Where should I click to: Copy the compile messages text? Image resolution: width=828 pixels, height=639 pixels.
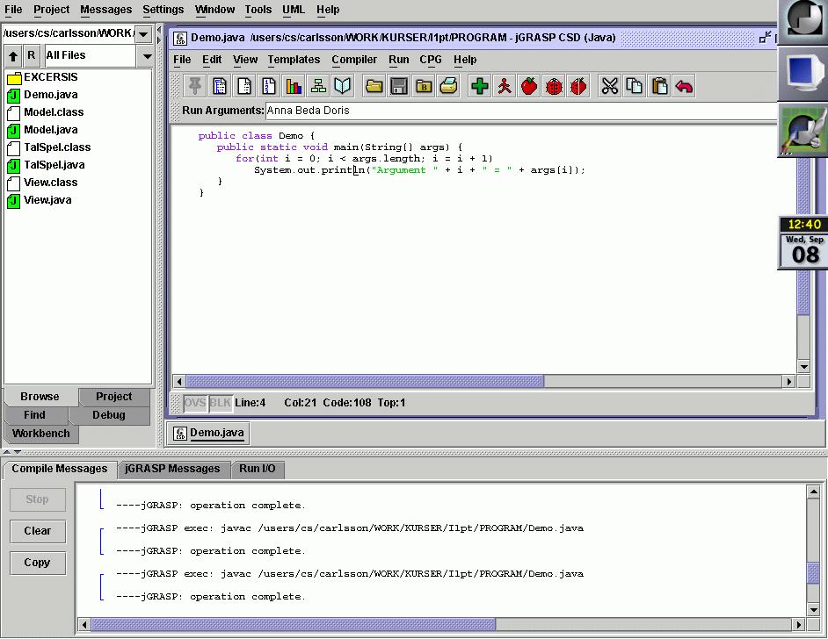click(x=38, y=563)
